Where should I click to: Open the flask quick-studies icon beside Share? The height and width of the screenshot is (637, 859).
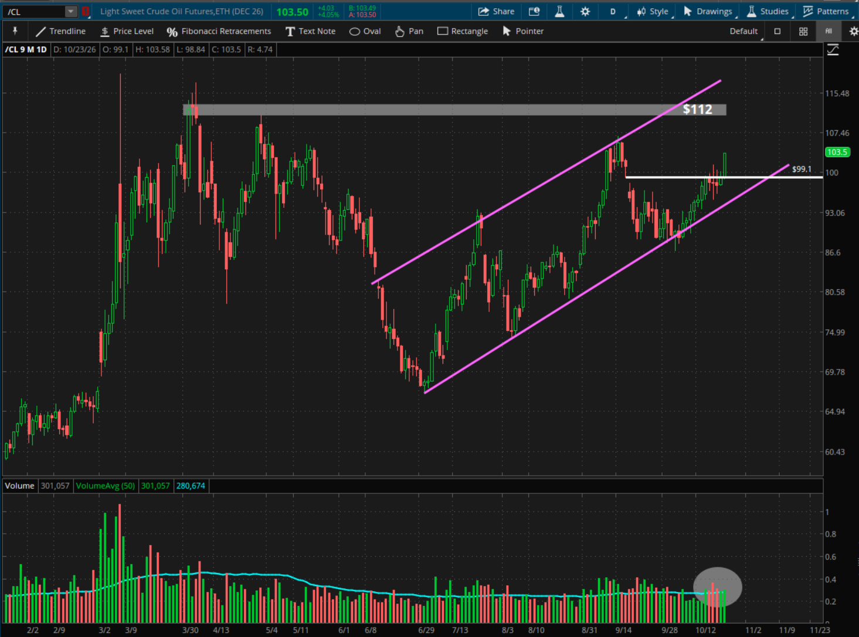coord(559,11)
